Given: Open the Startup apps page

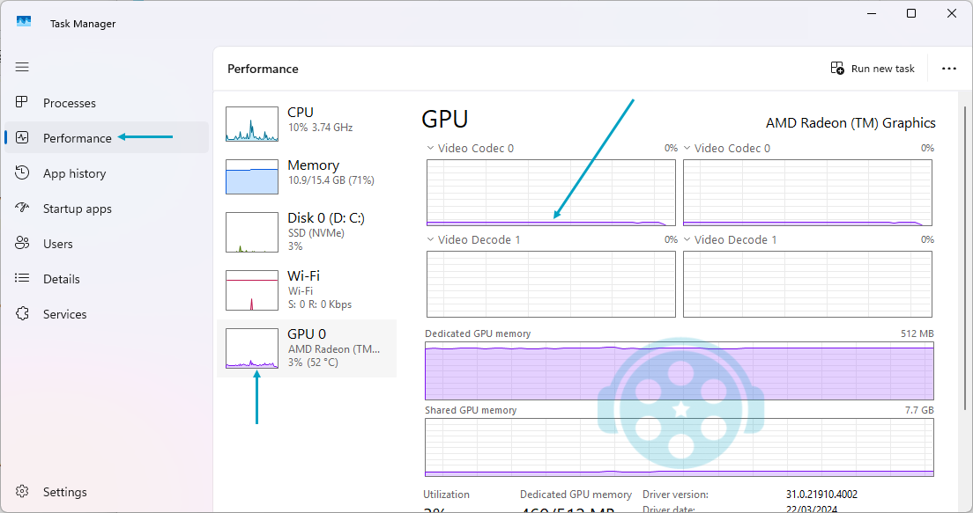Looking at the screenshot, I should (x=107, y=209).
